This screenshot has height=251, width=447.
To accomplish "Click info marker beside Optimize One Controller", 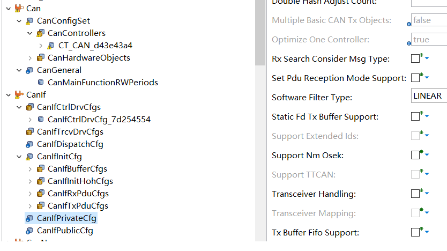I will click(x=409, y=43).
